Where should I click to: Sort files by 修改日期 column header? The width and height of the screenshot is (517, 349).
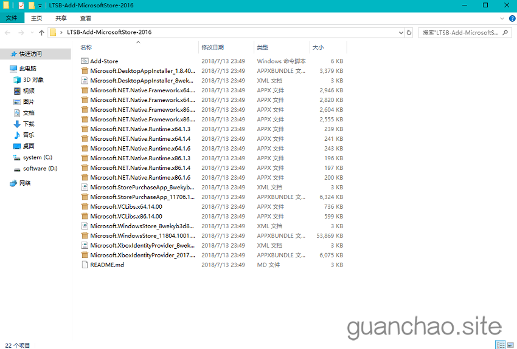pos(212,47)
